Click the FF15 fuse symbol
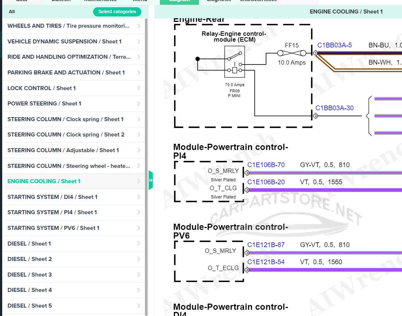The height and width of the screenshot is (316, 402). [x=291, y=54]
